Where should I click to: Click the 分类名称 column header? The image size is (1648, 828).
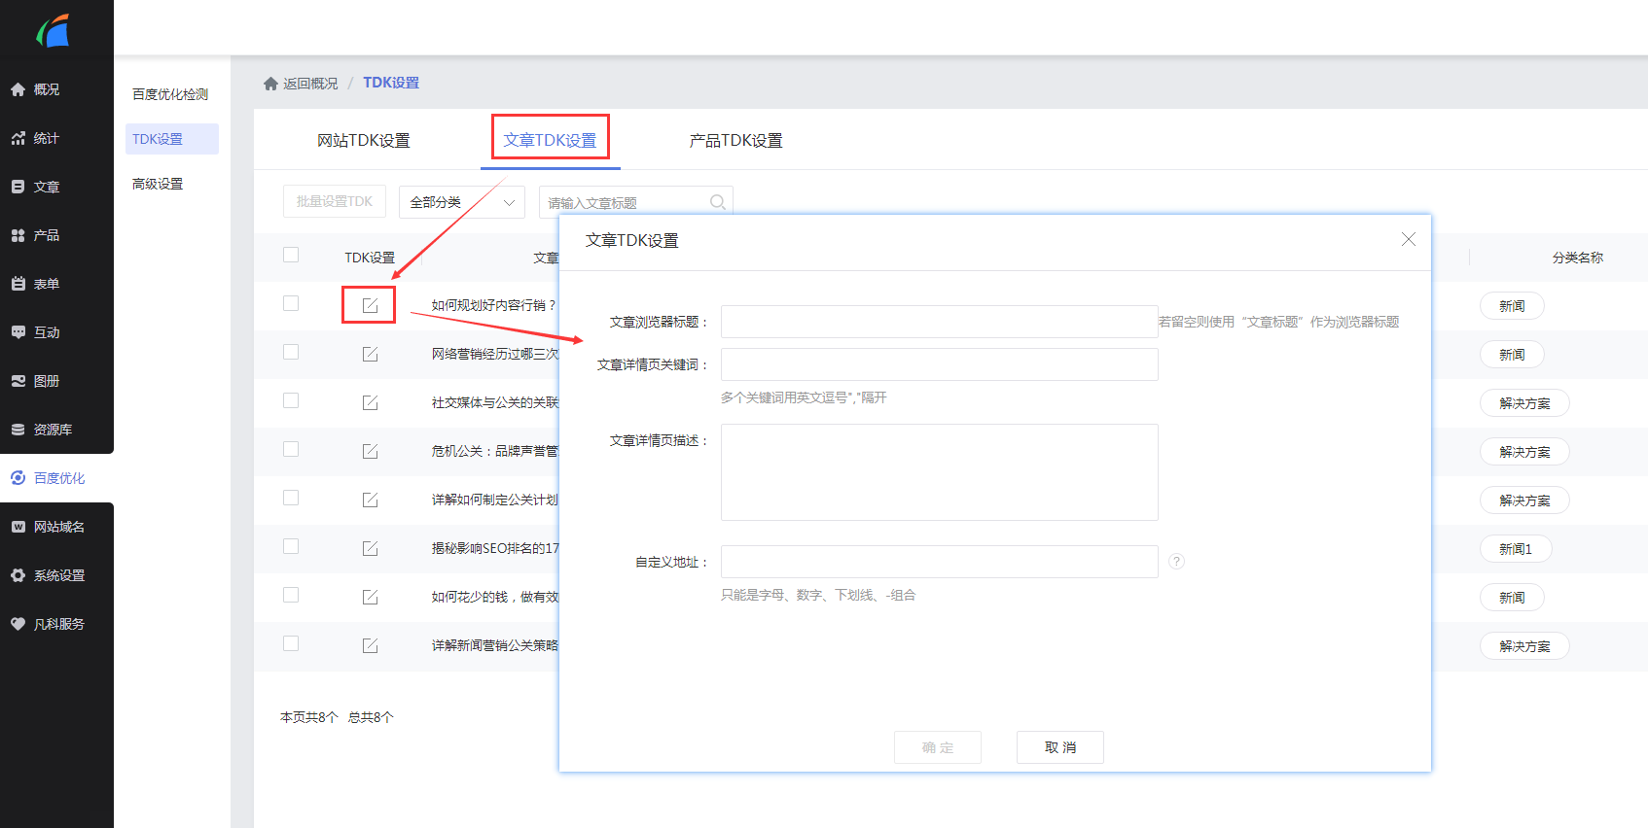[x=1577, y=258]
